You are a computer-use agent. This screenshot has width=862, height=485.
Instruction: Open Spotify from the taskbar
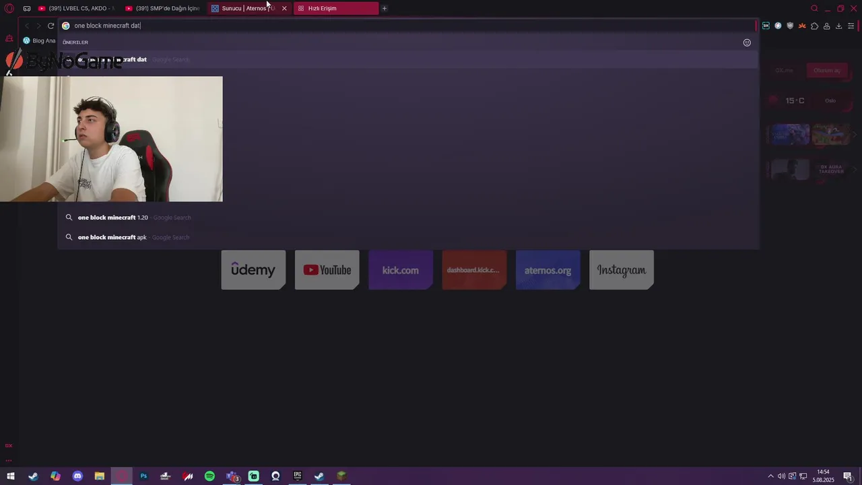click(209, 476)
